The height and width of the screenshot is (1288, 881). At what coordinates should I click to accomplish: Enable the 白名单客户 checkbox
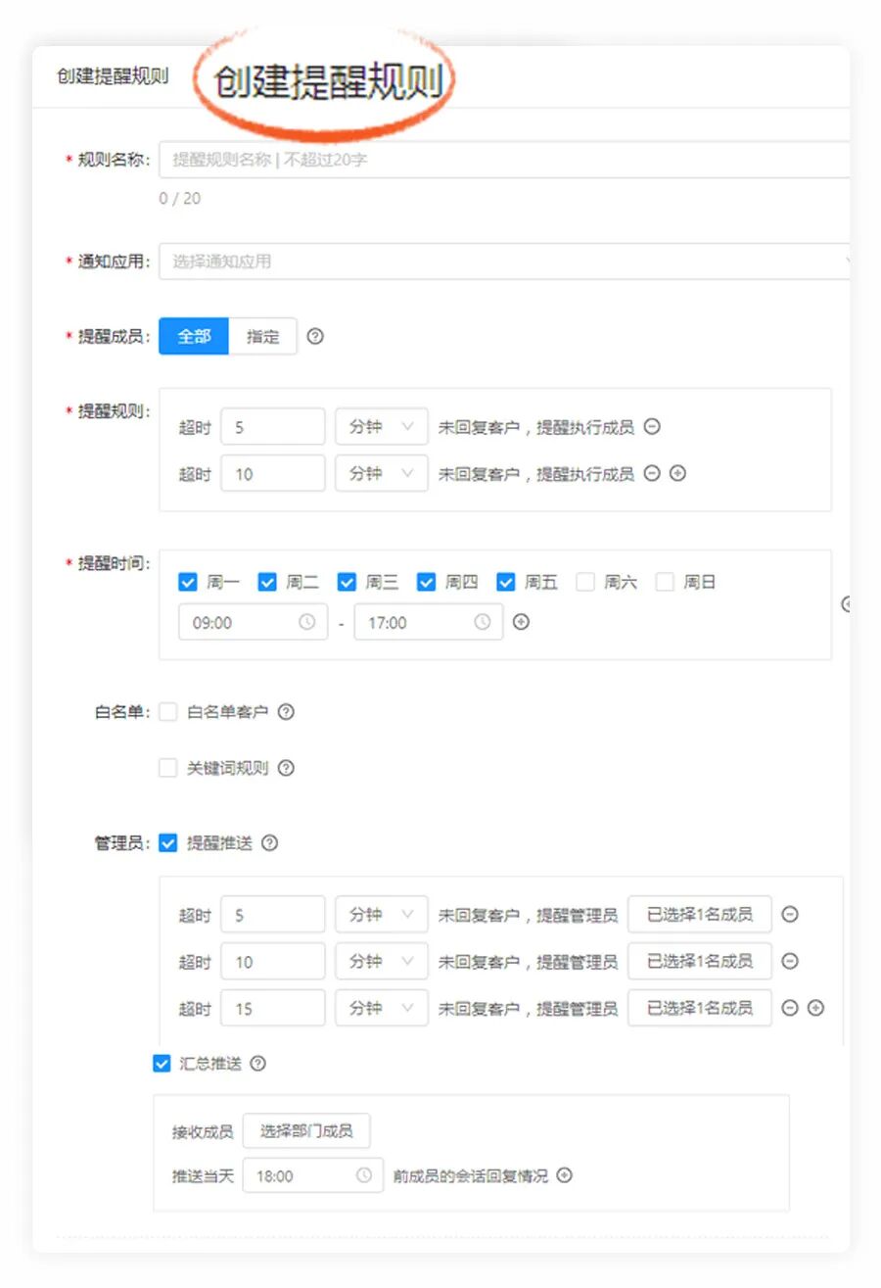point(167,712)
